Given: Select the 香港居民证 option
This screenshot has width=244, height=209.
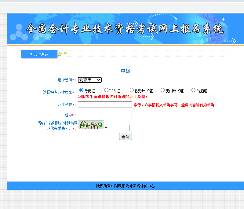Looking at the screenshot, I should click(132, 90).
